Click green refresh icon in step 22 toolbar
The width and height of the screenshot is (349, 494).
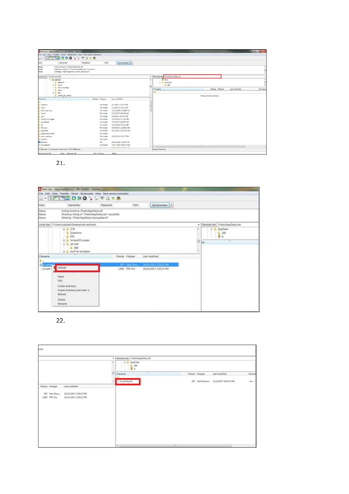[x=74, y=199]
